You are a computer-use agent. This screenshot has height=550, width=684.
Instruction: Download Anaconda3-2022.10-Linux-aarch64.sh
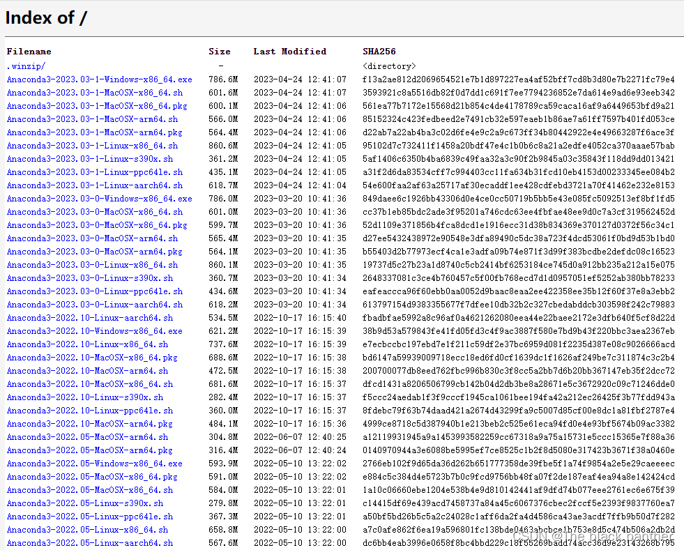click(90, 318)
